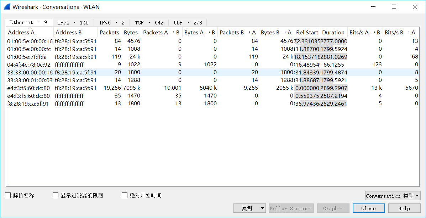Click the Close button
This screenshot has height=218, width=426.
tap(369, 208)
